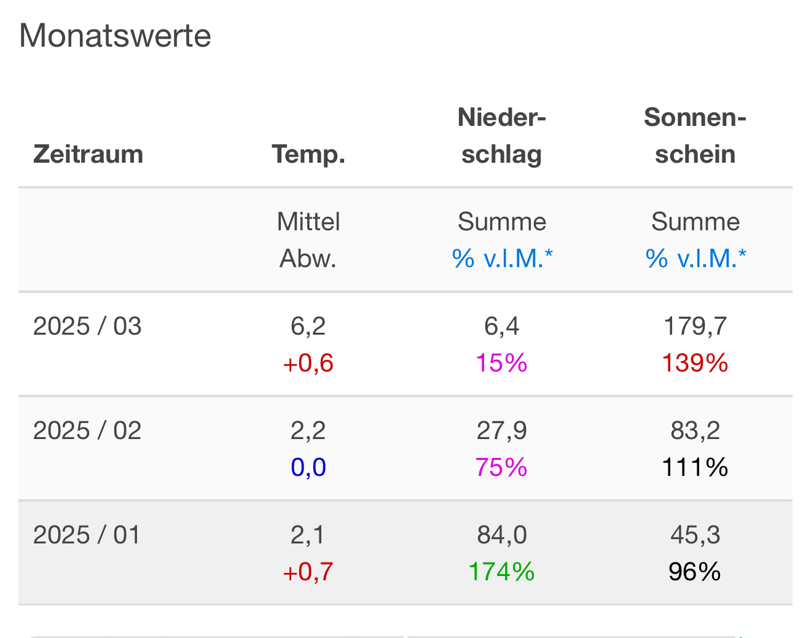Click the blue 0,0 temperature deviation
This screenshot has height=638, width=811.
pos(308,467)
